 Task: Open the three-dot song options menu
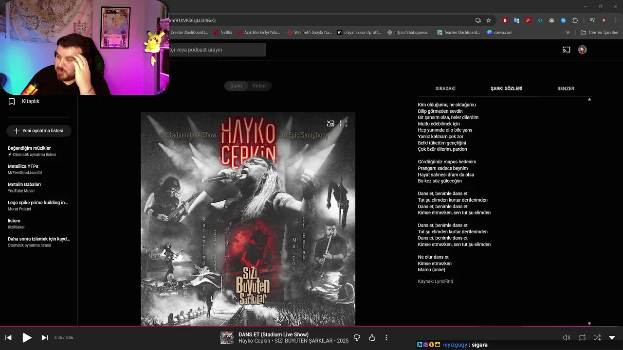386,337
